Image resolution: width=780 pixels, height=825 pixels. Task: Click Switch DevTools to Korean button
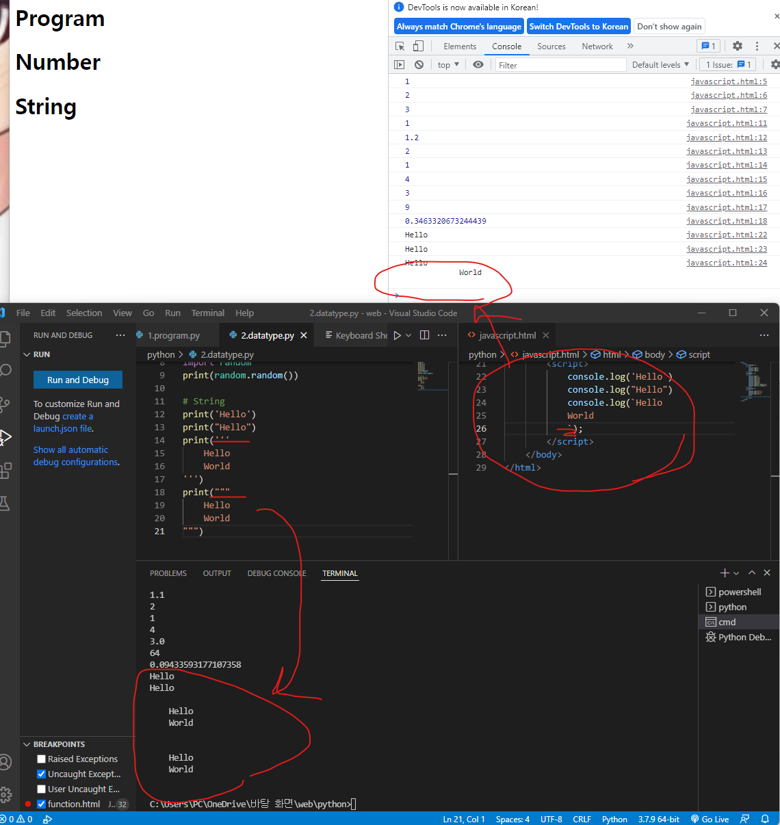coord(579,27)
